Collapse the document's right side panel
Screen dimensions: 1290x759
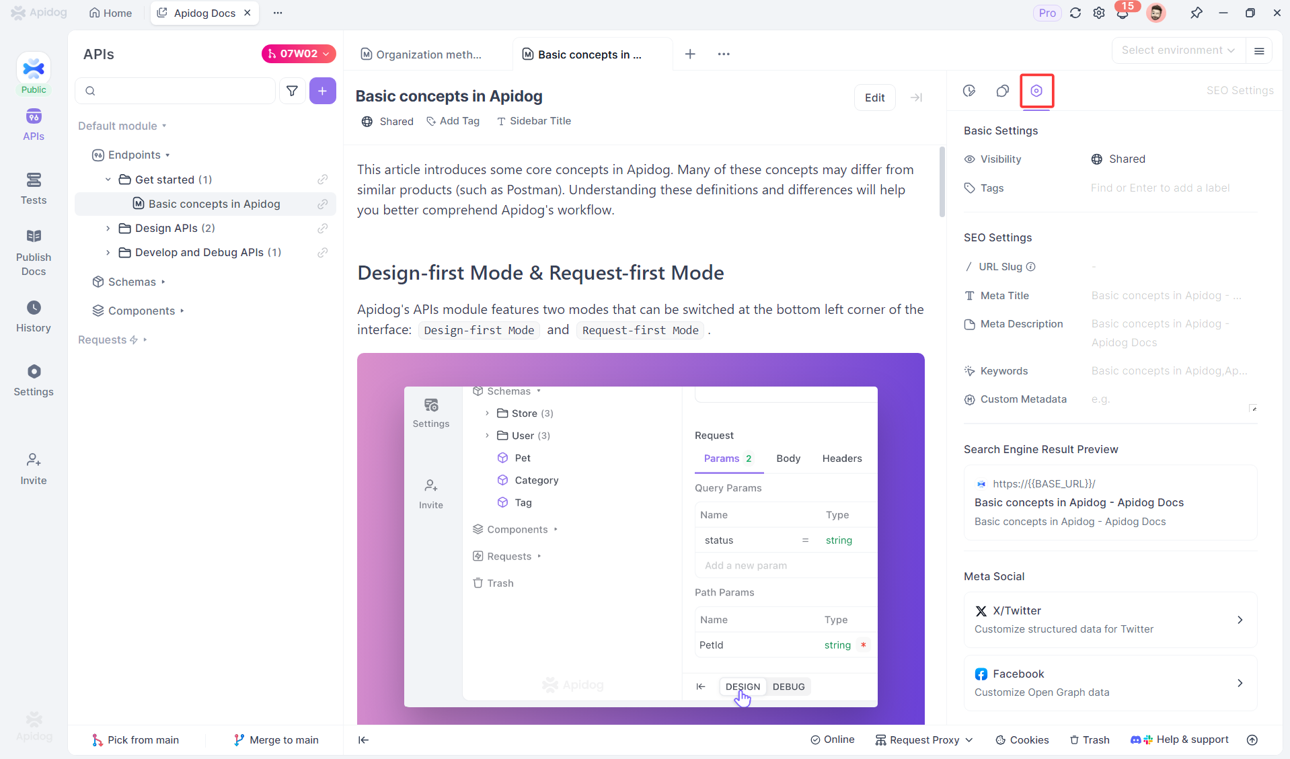pyautogui.click(x=916, y=97)
